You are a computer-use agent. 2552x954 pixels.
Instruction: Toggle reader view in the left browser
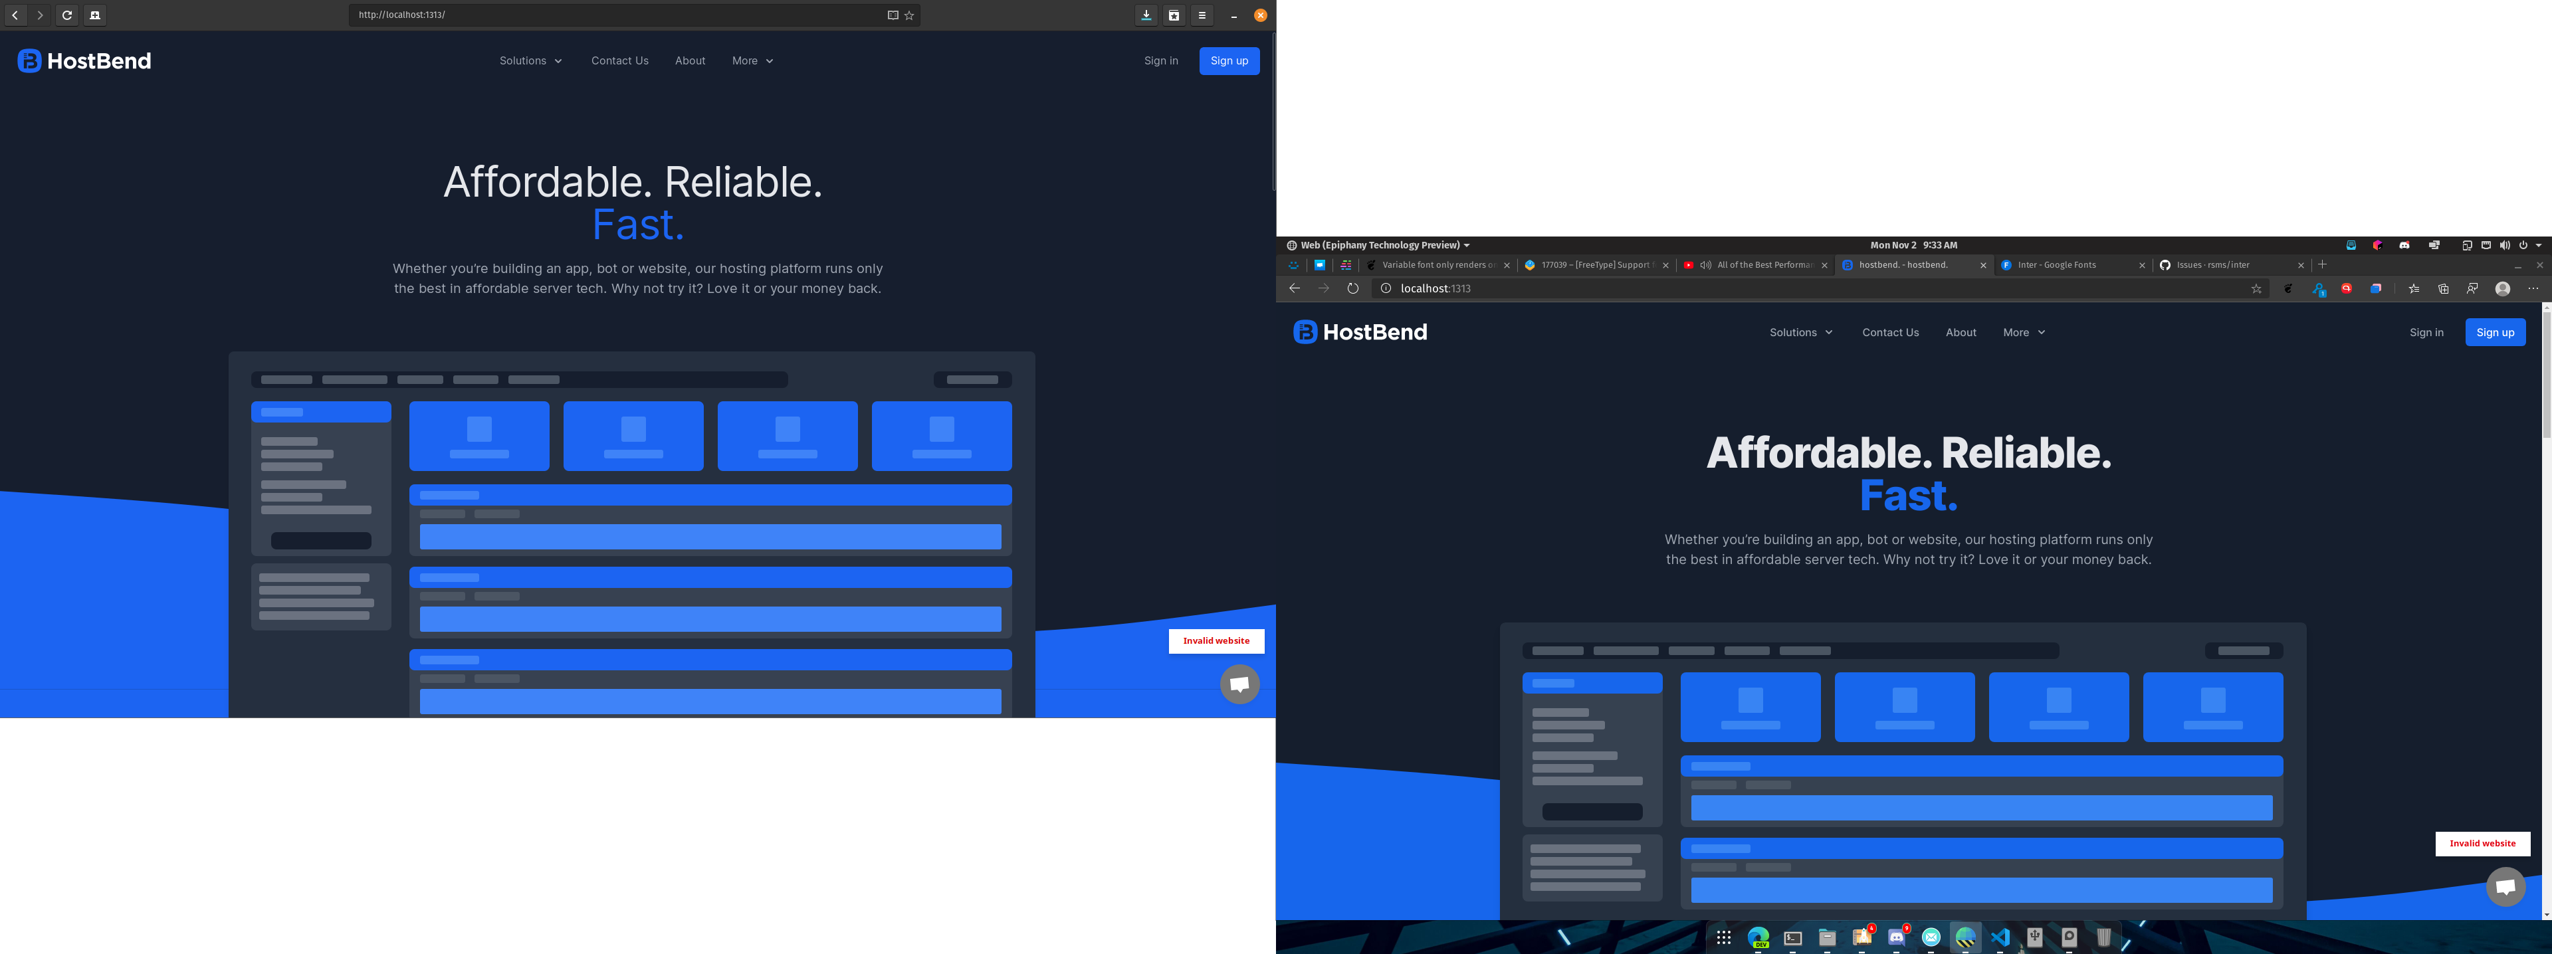click(x=893, y=15)
